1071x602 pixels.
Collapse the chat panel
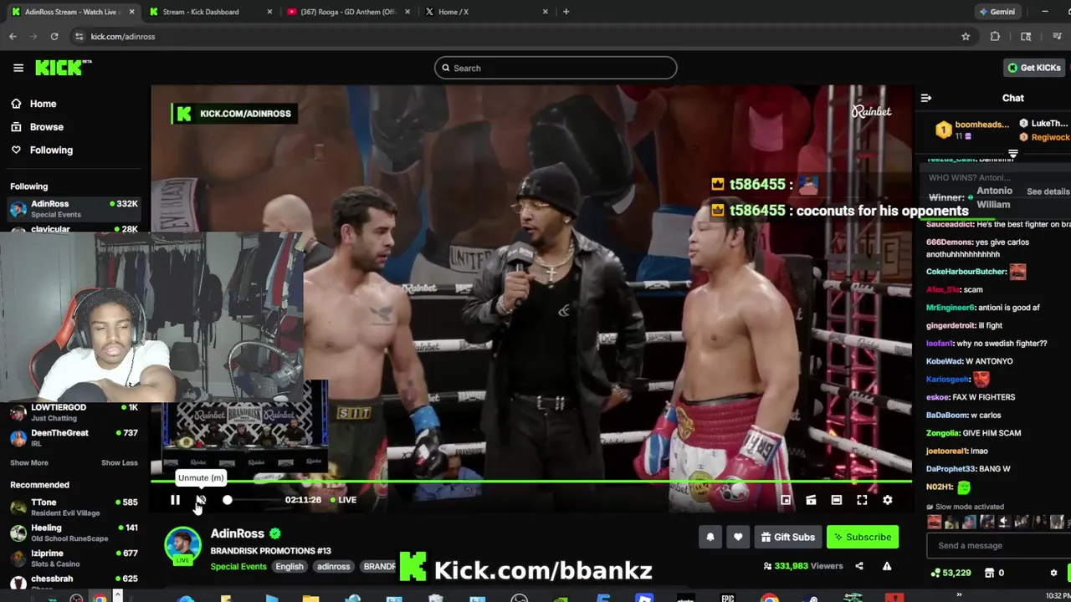coord(926,98)
